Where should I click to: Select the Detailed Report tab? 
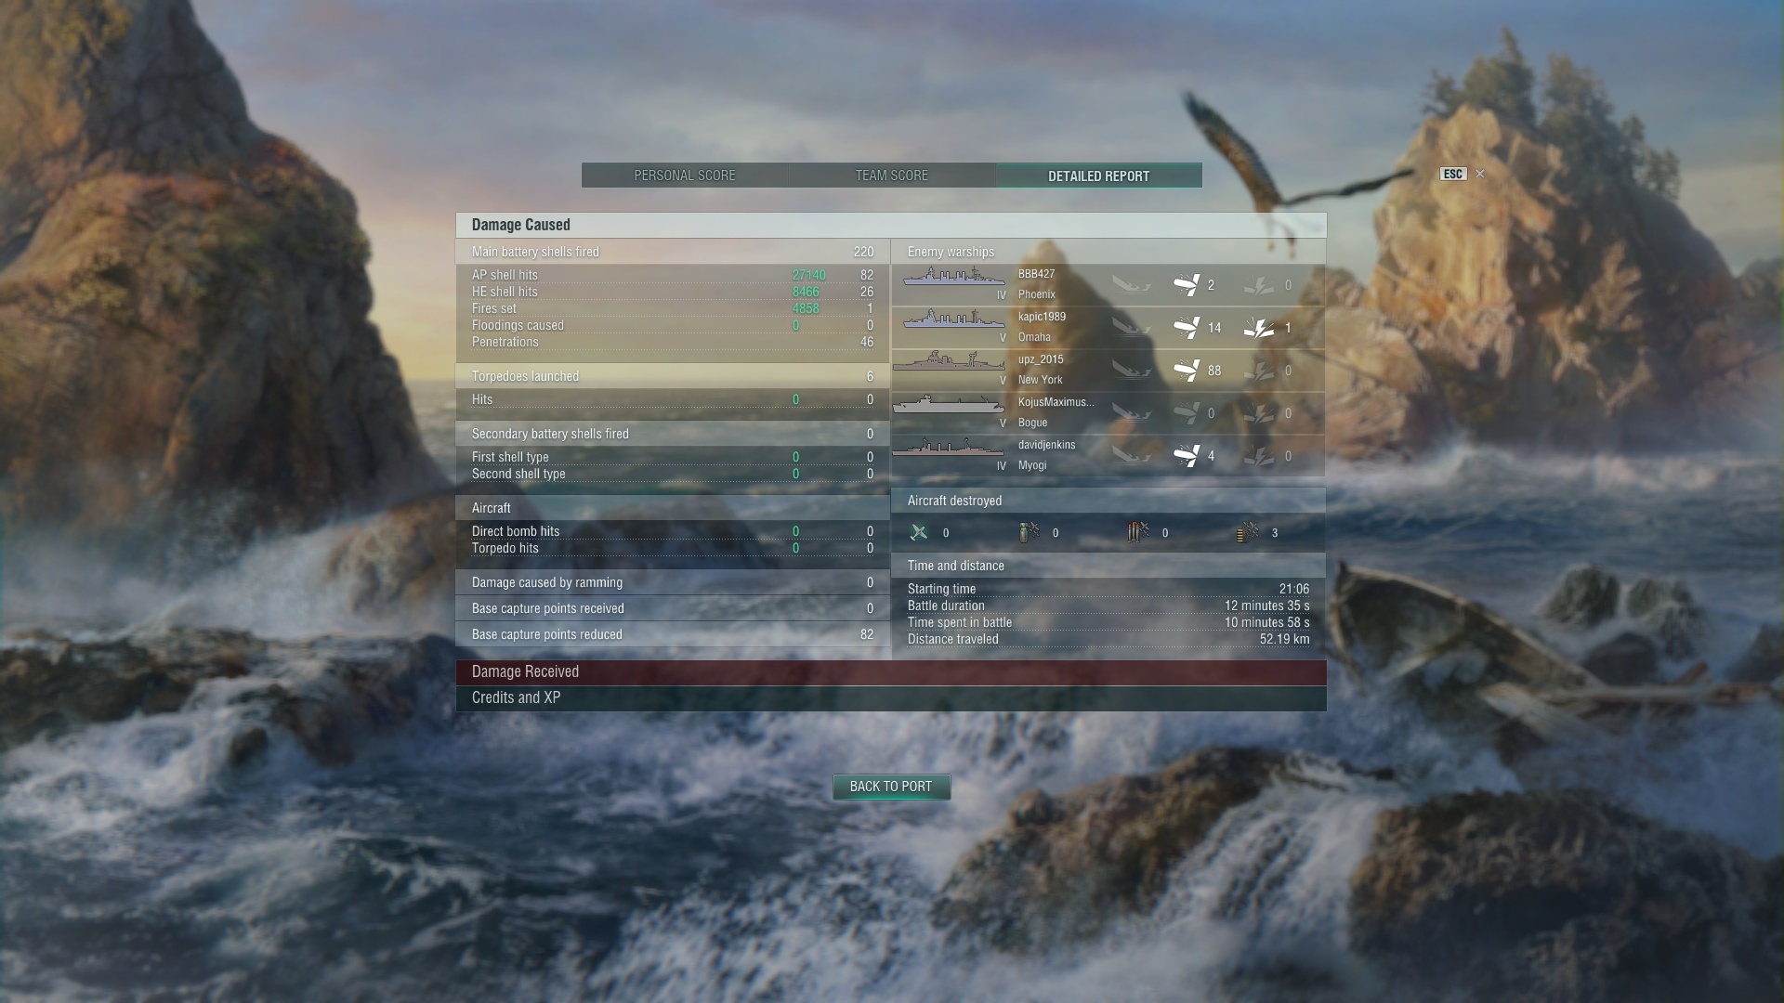point(1099,176)
